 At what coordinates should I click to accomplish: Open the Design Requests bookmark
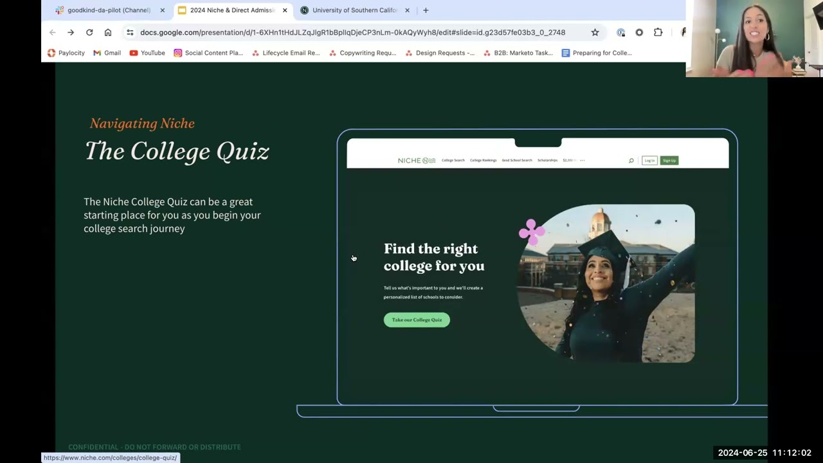click(440, 53)
